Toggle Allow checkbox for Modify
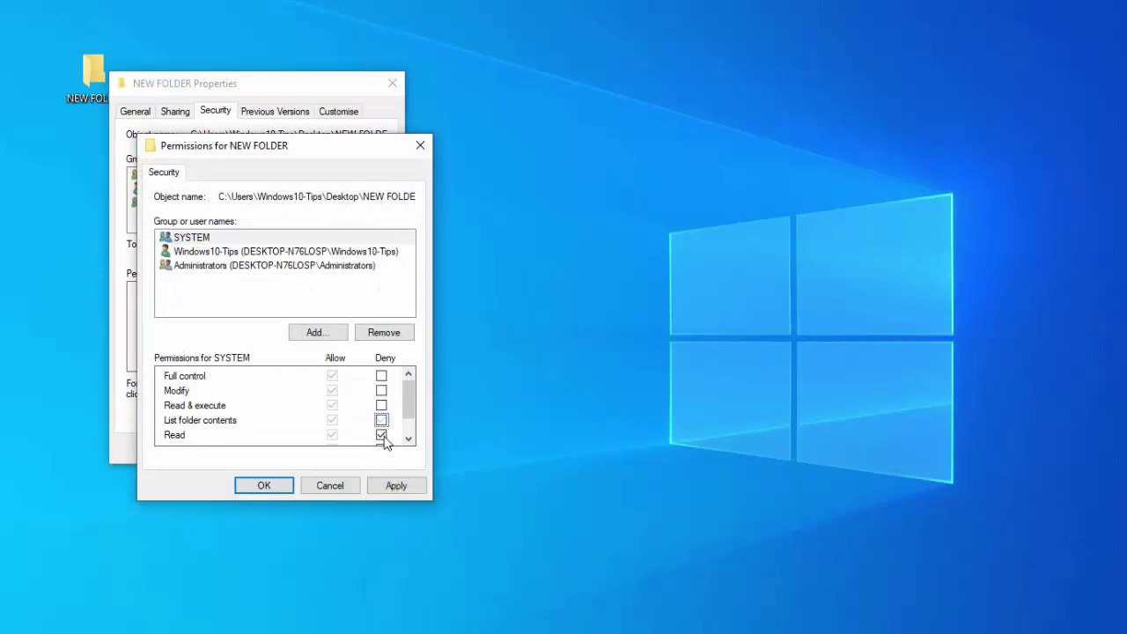 click(332, 391)
